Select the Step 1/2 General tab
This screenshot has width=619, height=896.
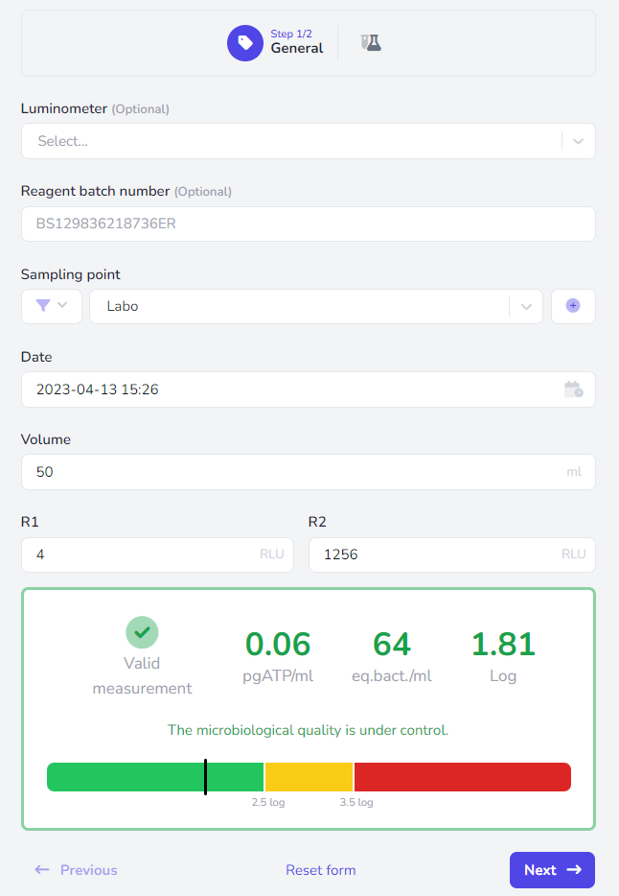[x=275, y=43]
